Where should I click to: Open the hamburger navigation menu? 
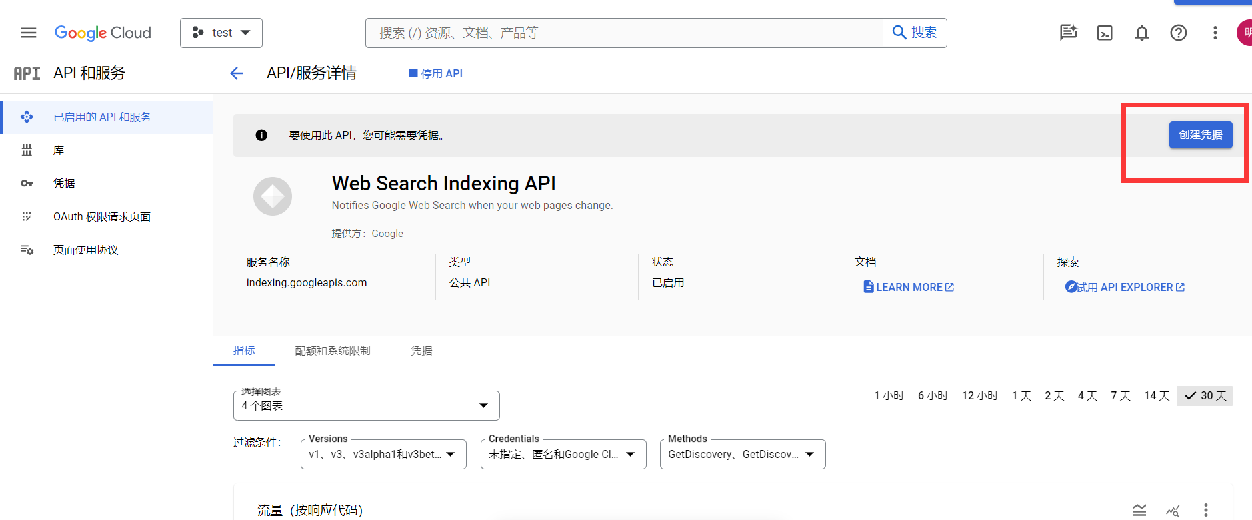(29, 33)
